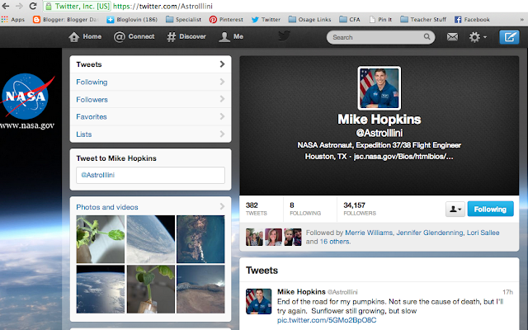Compose new tweet with the quill button
Image resolution: width=528 pixels, height=330 pixels.
509,37
